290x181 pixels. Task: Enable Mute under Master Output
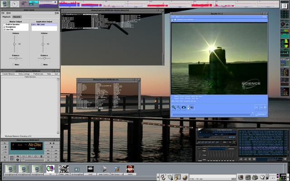click(13, 65)
